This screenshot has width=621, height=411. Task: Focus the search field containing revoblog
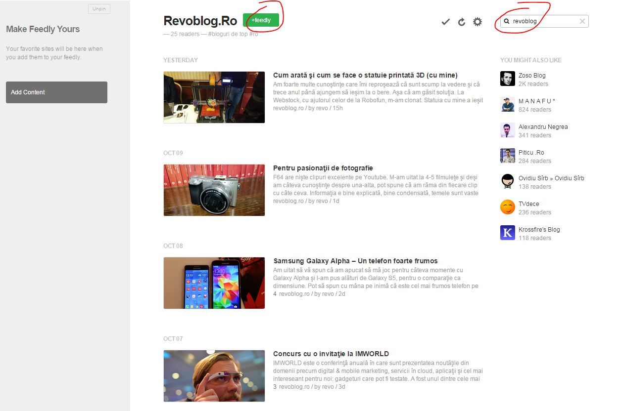pos(544,21)
